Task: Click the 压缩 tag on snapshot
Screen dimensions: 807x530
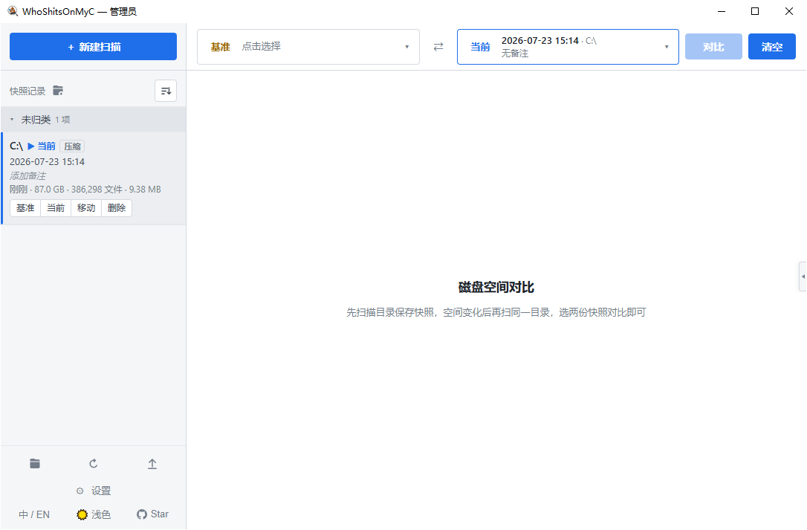Action: 72,146
